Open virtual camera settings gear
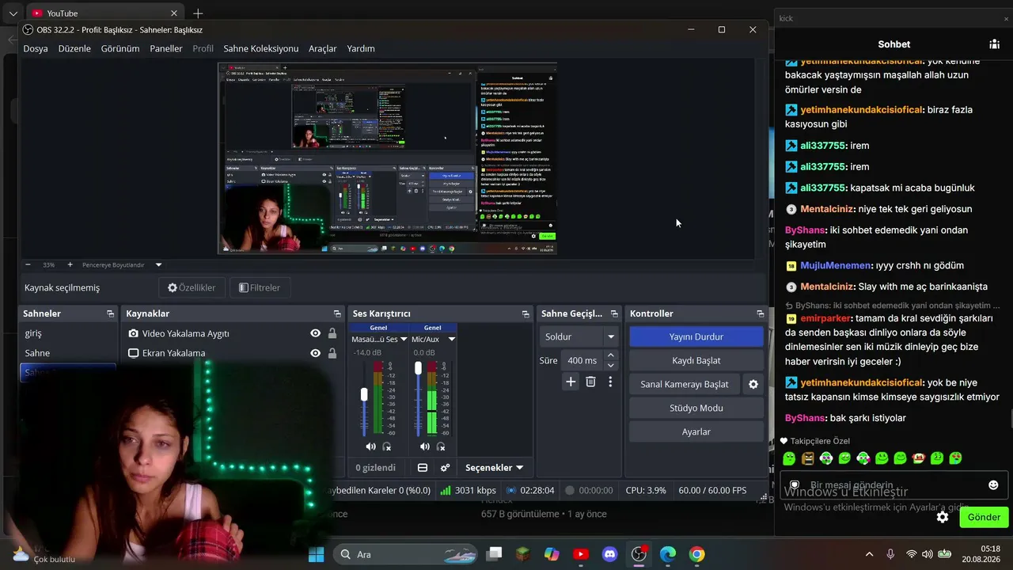Screen dimensions: 1013x570 [753, 384]
